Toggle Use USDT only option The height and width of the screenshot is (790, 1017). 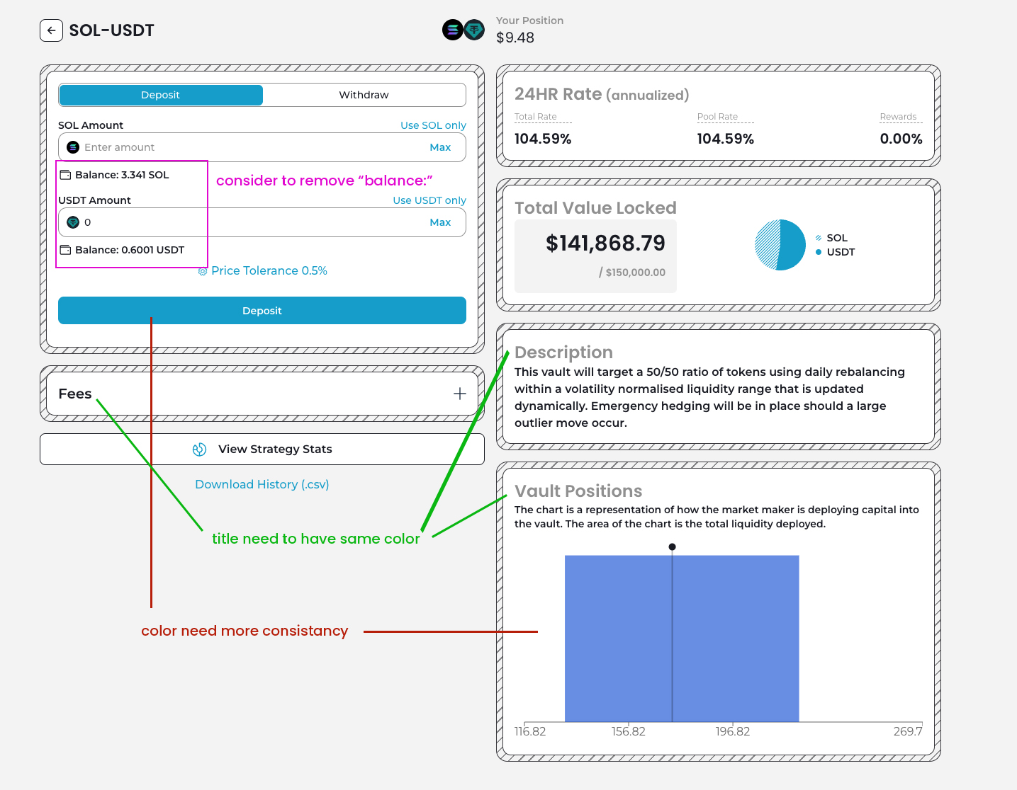point(429,200)
